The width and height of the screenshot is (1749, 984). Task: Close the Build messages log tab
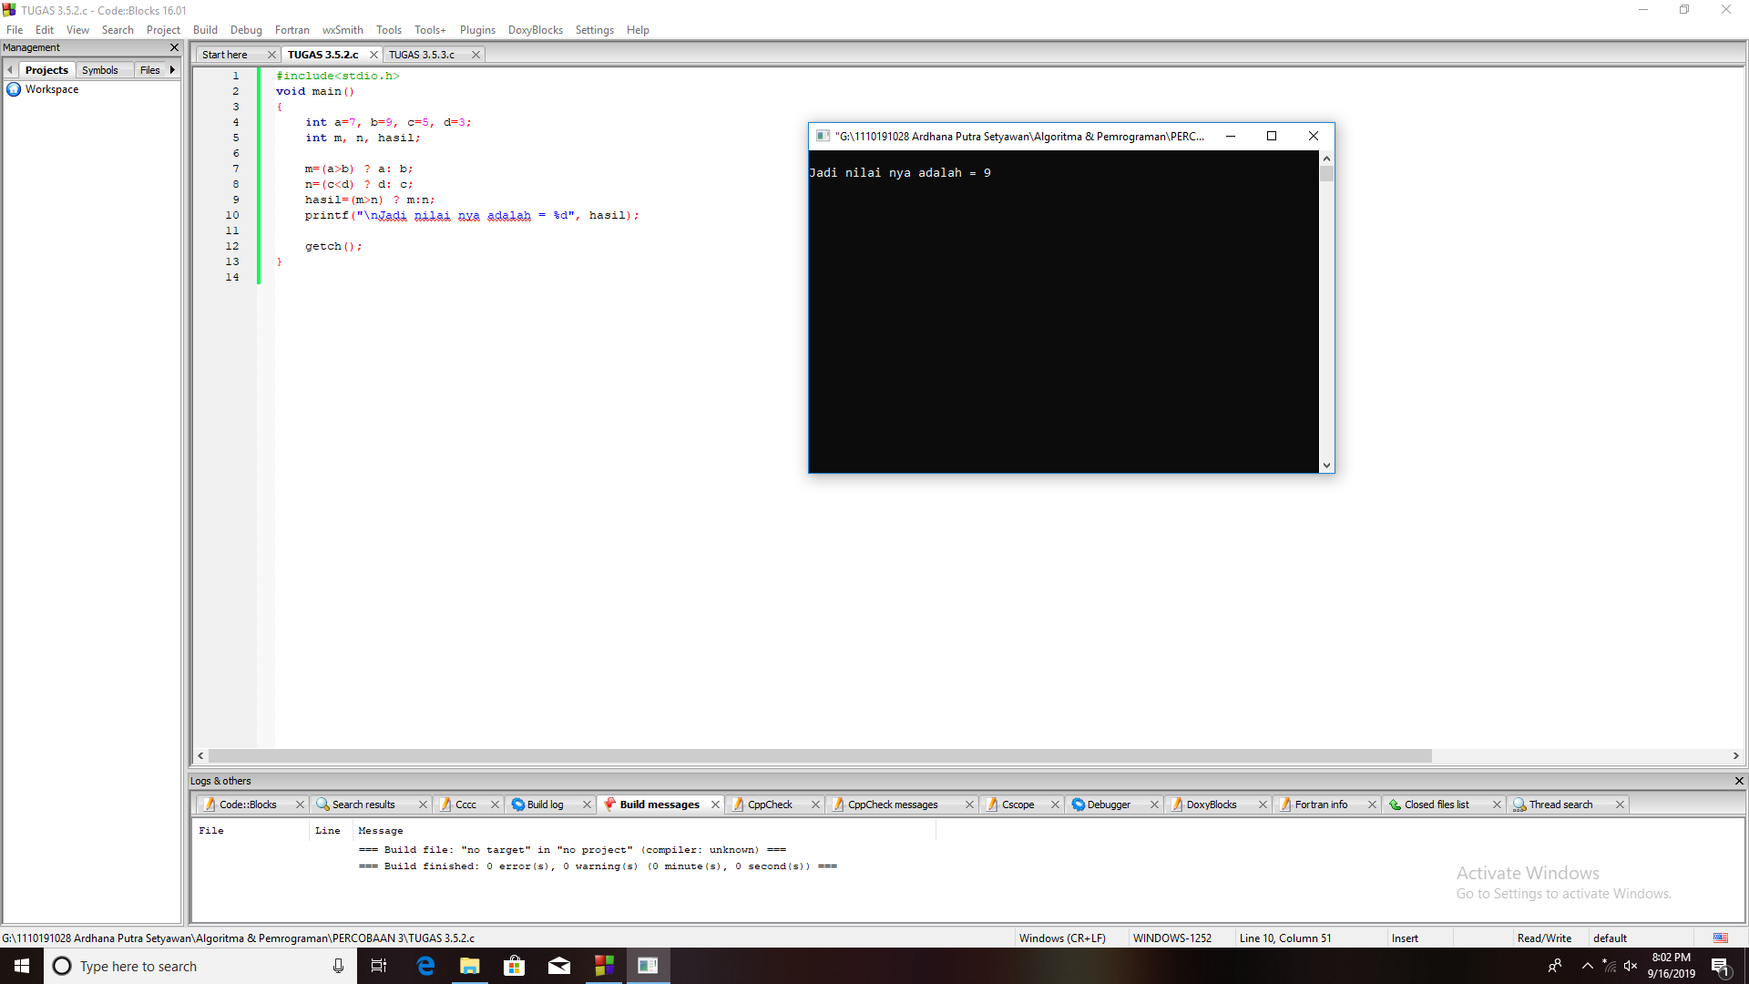[x=715, y=805]
